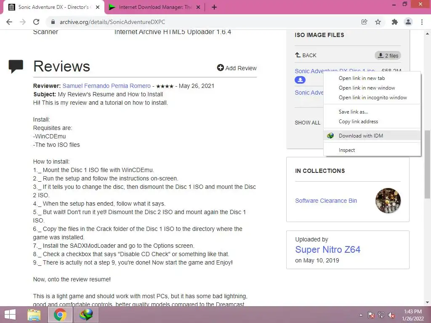Choose Inspect from context menu
This screenshot has height=323, width=431.
point(372,150)
